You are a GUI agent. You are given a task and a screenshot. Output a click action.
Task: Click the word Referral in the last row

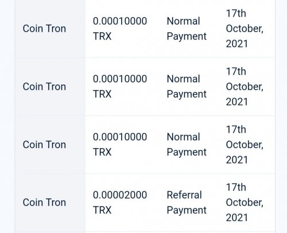(x=184, y=195)
